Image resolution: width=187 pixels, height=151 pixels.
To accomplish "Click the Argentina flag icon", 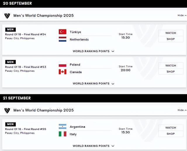I will tap(63, 127).
